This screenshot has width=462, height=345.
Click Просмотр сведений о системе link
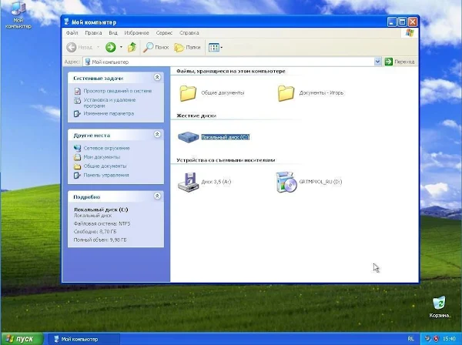tap(118, 91)
